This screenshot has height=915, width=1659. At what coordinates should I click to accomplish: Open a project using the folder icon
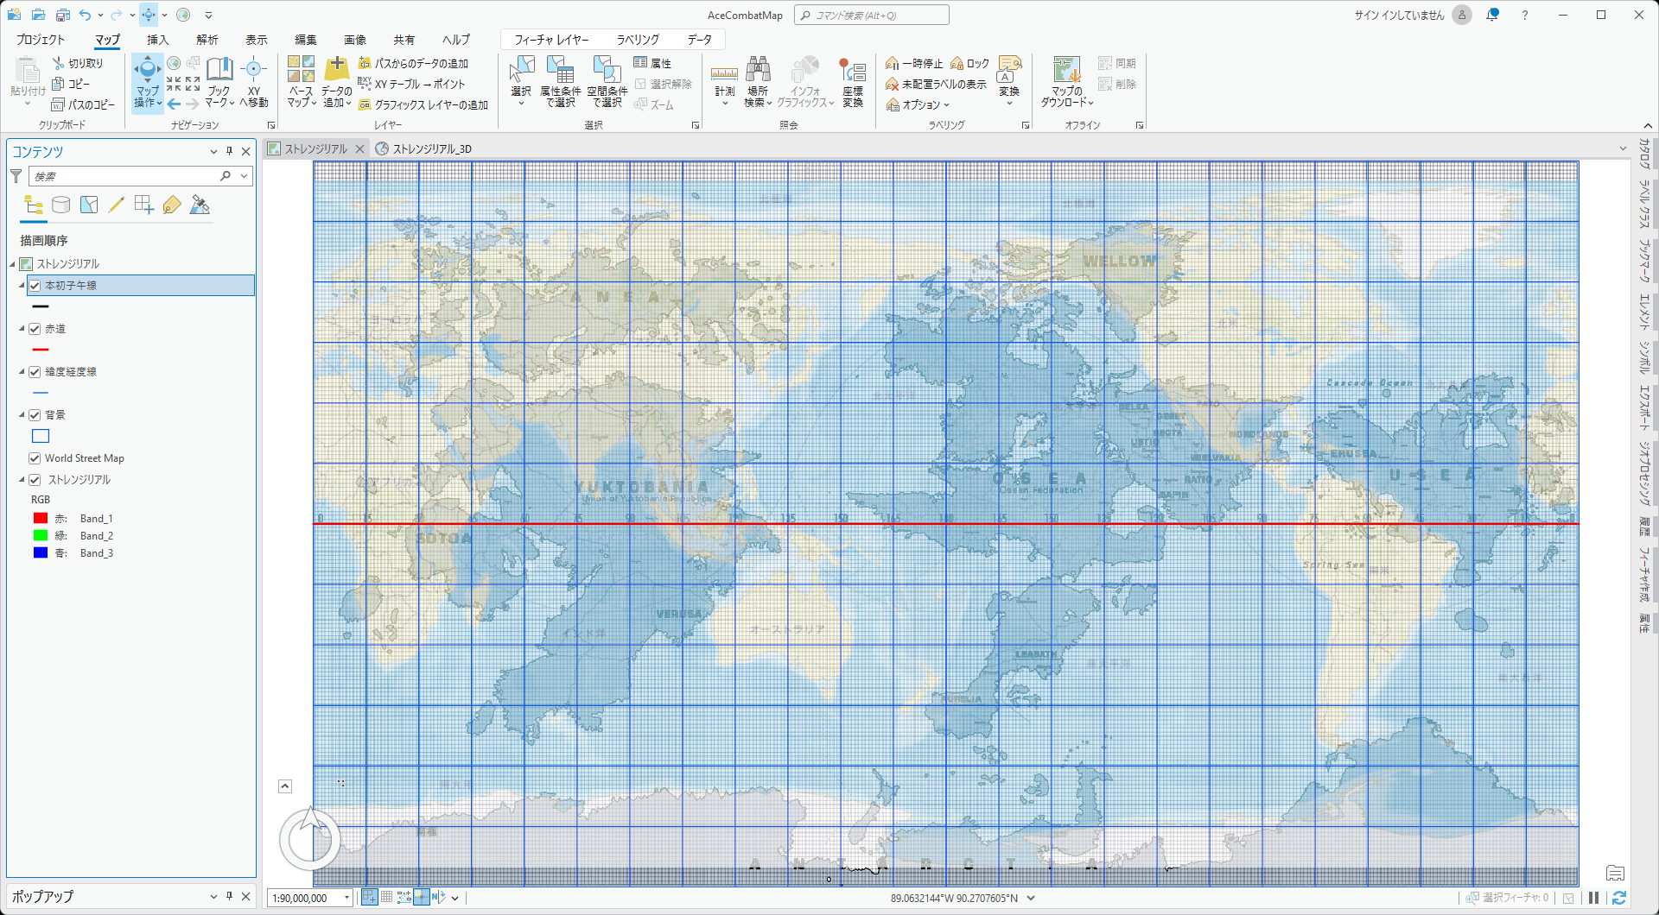[x=39, y=15]
